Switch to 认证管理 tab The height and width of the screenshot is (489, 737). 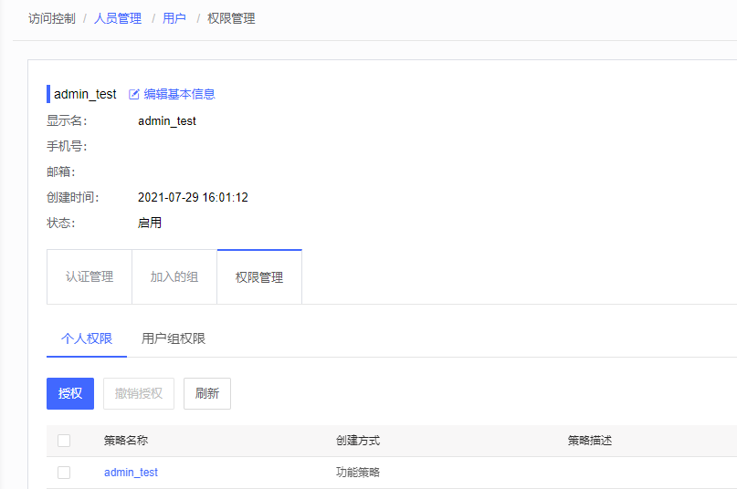pos(89,276)
